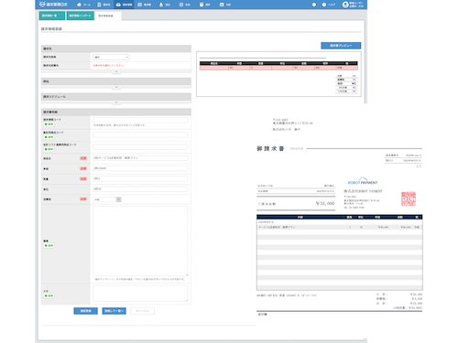Click the green badge under 請求情報コード label
Screen dimensions: 458x343
(x=49, y=124)
